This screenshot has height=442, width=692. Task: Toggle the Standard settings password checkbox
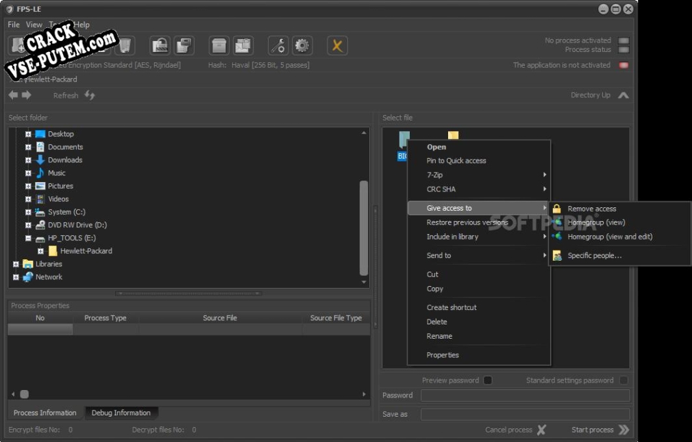tap(623, 380)
